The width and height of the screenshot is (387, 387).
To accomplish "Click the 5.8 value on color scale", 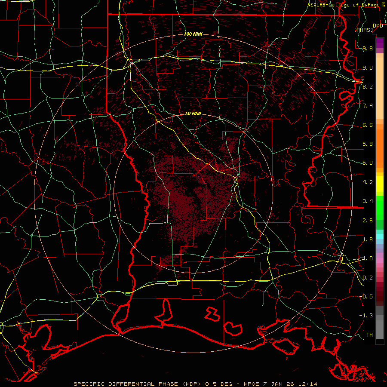I will [x=368, y=144].
